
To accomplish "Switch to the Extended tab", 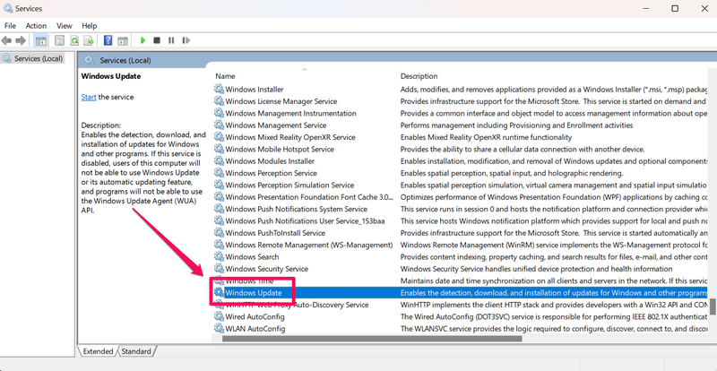I will tap(98, 351).
